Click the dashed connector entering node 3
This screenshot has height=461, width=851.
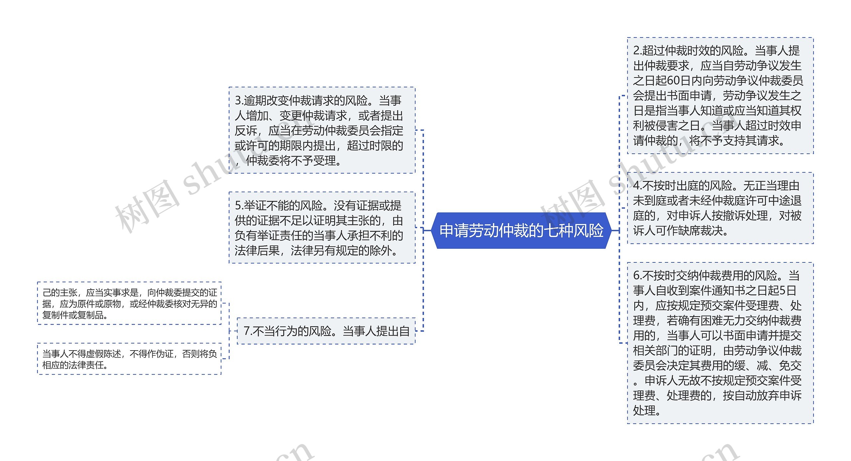(x=420, y=130)
